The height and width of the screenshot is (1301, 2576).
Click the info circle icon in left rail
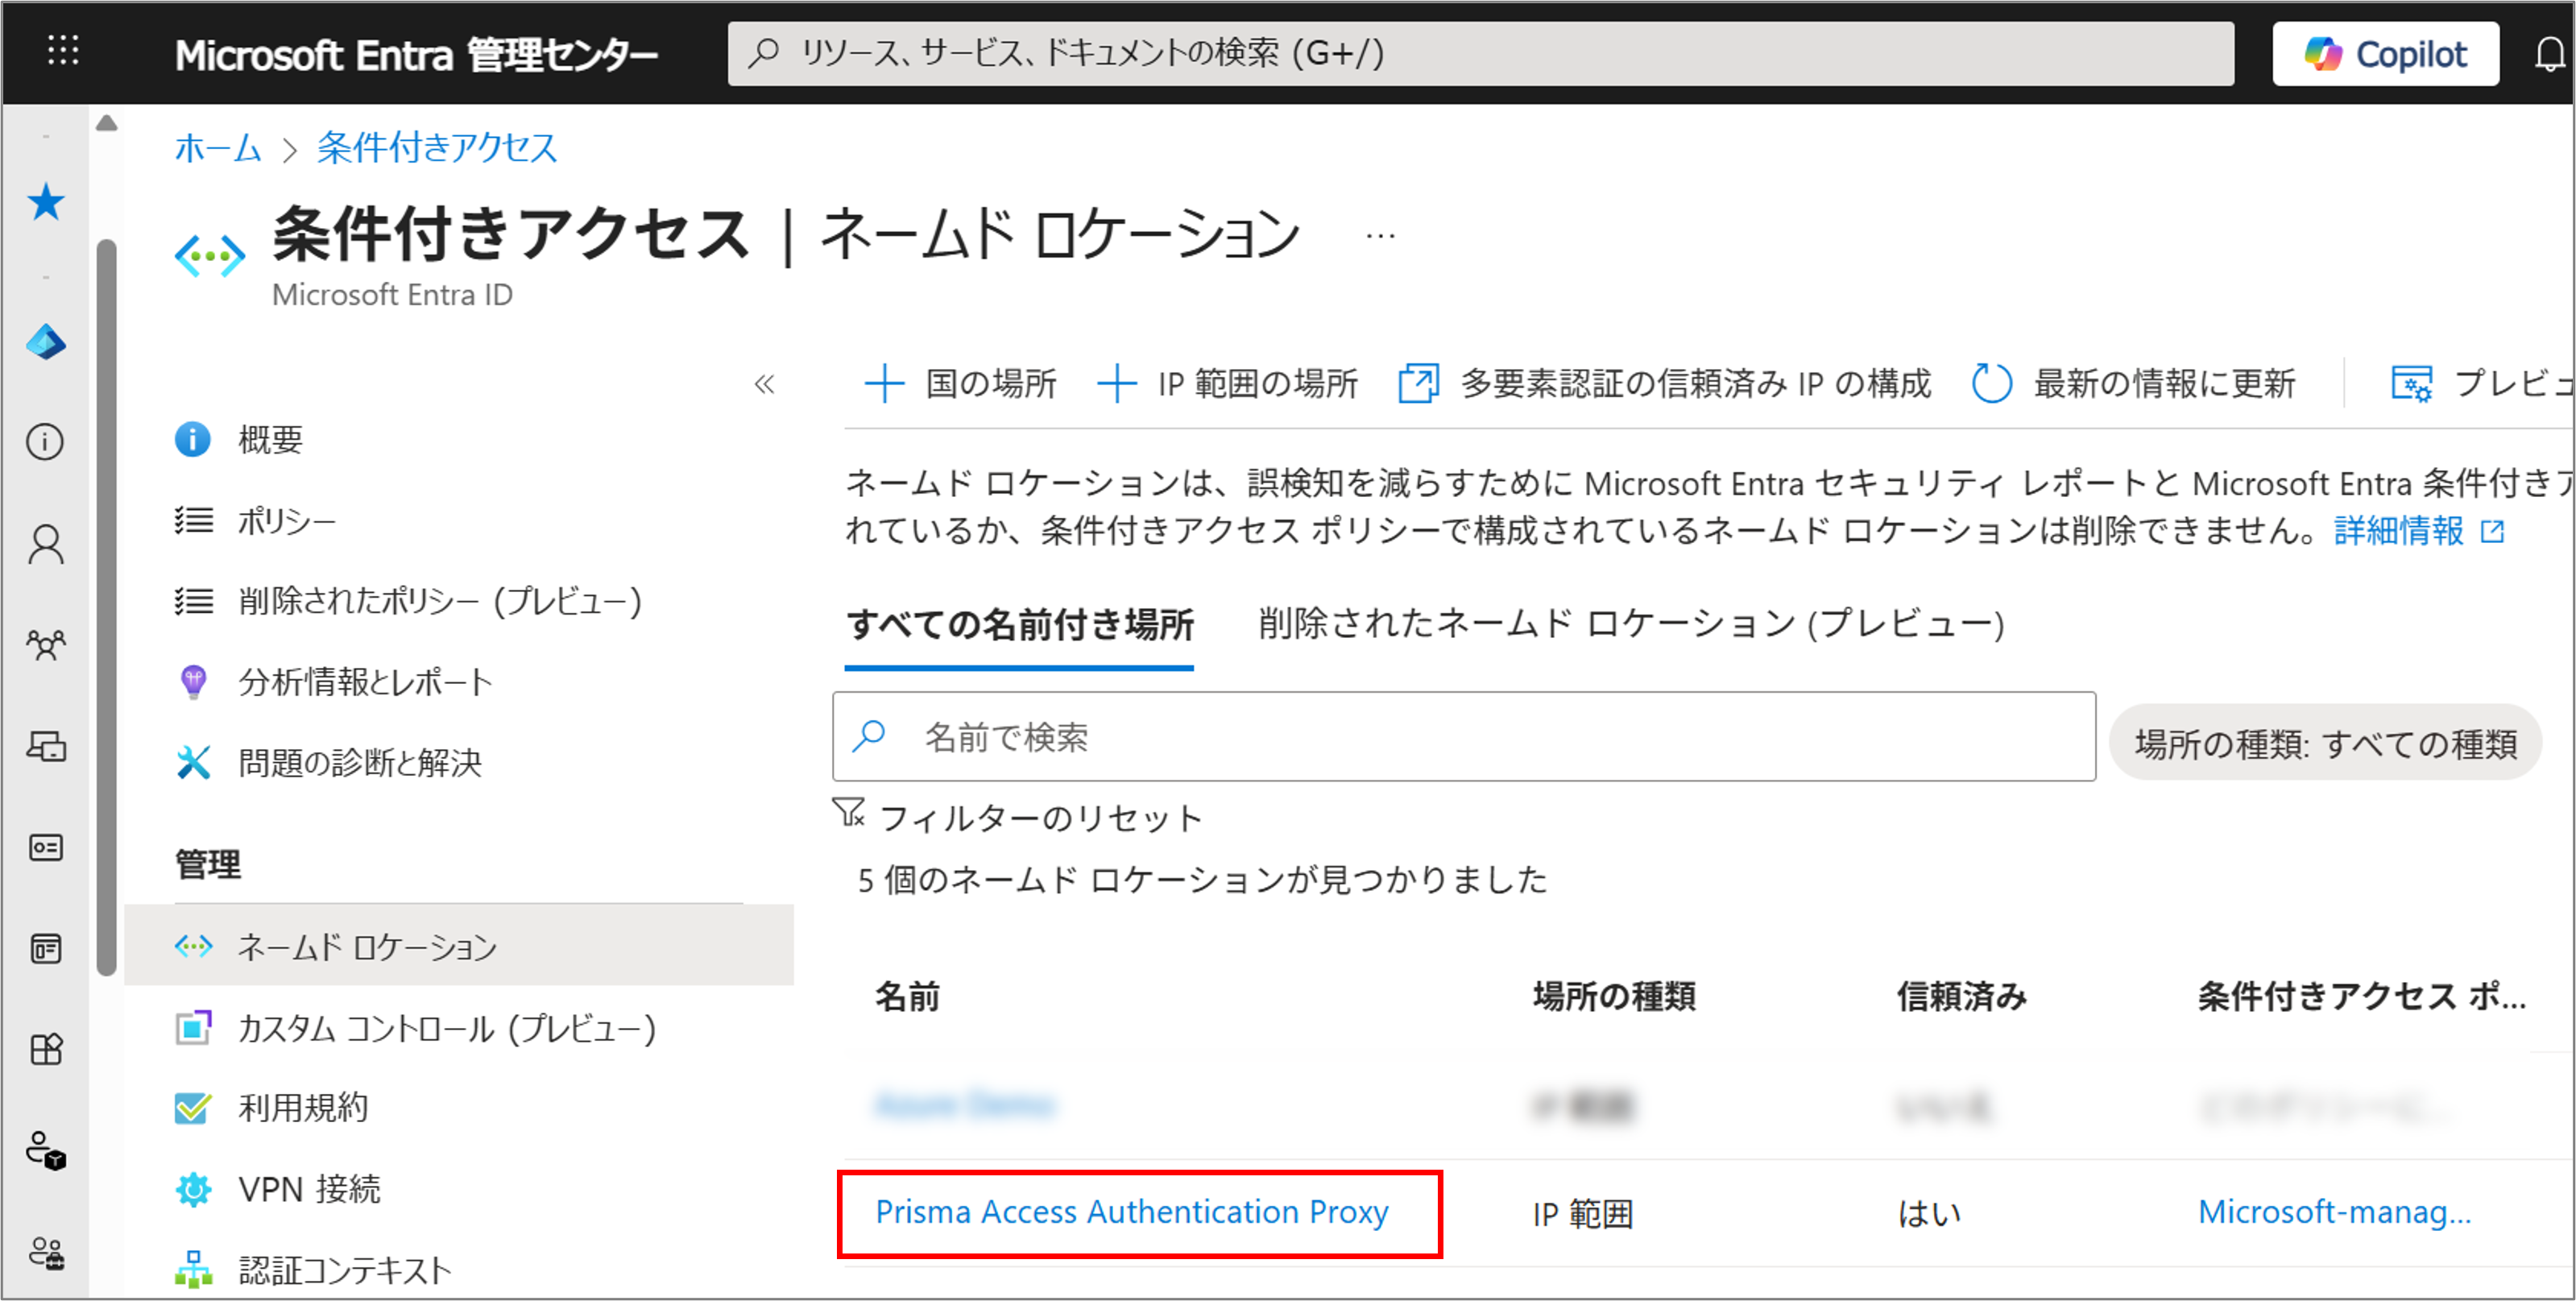pos(46,441)
